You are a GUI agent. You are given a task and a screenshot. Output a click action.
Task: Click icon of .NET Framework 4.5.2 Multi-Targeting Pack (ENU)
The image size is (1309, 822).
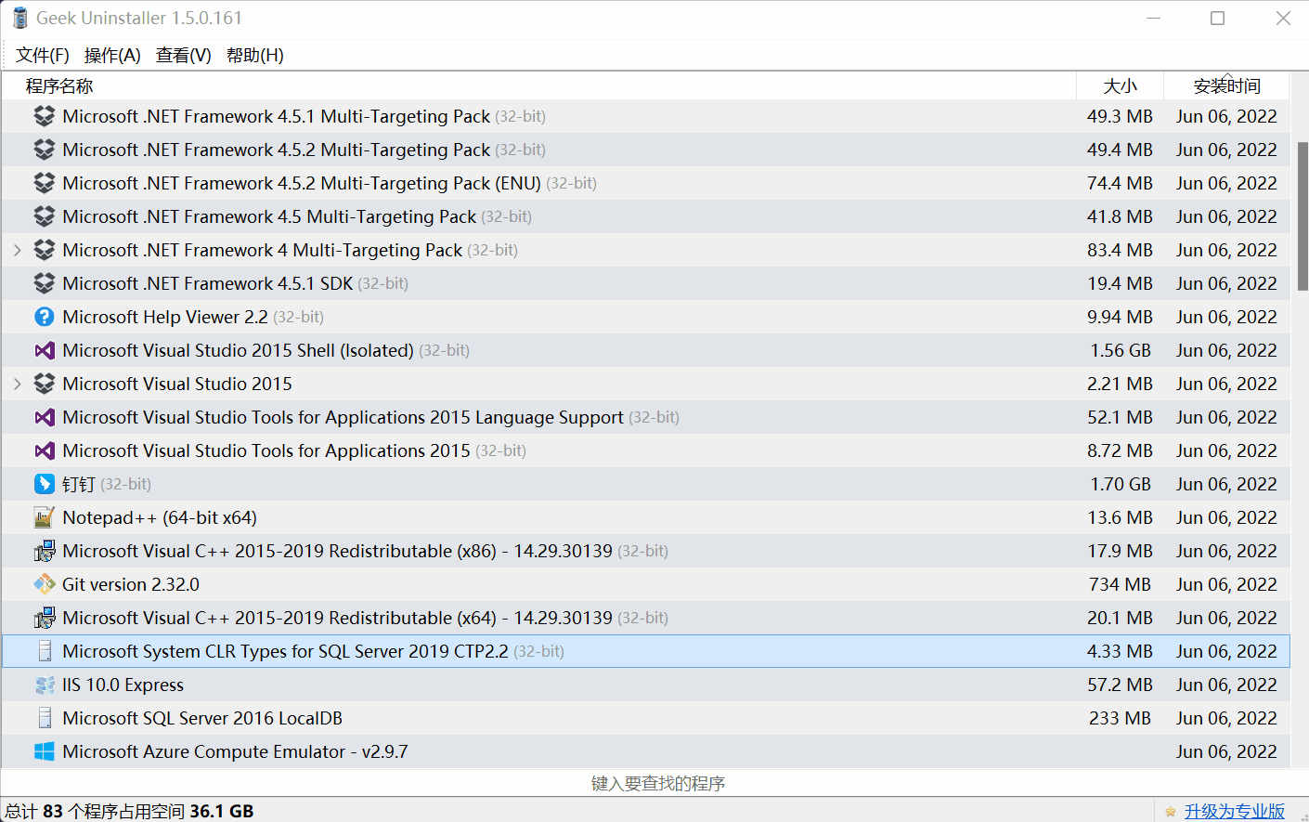pos(44,183)
